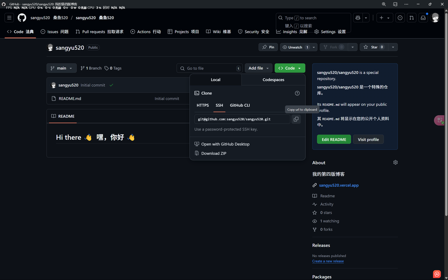Click the red AI assistant icon
Image resolution: width=448 pixels, height=280 pixels.
437,274
